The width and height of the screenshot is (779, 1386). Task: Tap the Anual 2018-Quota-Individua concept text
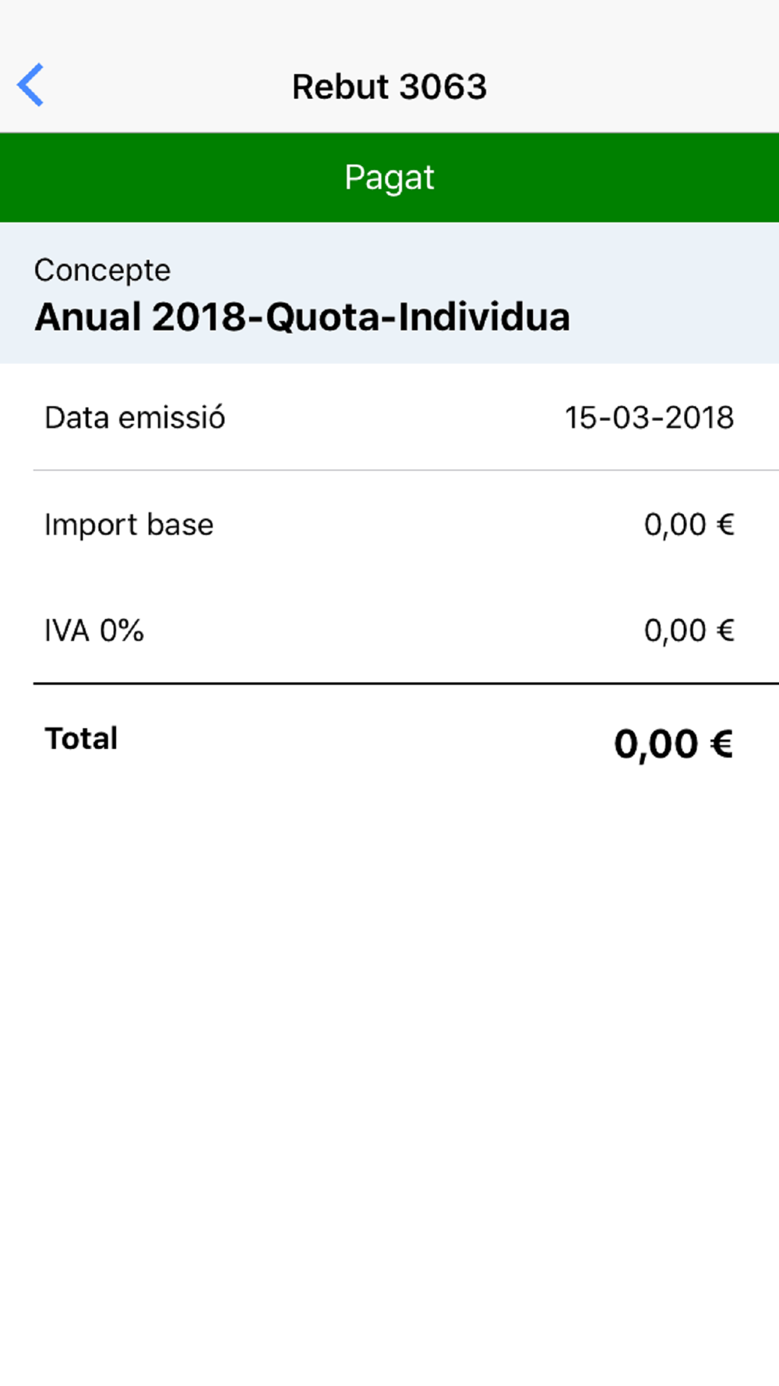(302, 317)
